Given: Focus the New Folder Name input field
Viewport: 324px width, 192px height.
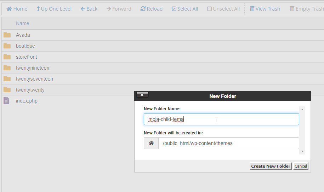Looking at the screenshot, I should coord(221,119).
